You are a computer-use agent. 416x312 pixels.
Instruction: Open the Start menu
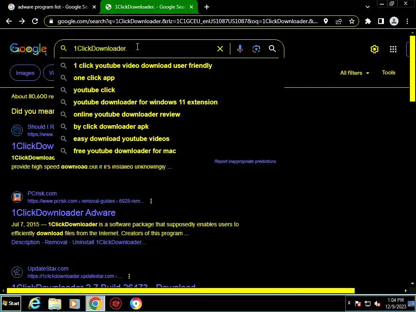click(x=11, y=303)
